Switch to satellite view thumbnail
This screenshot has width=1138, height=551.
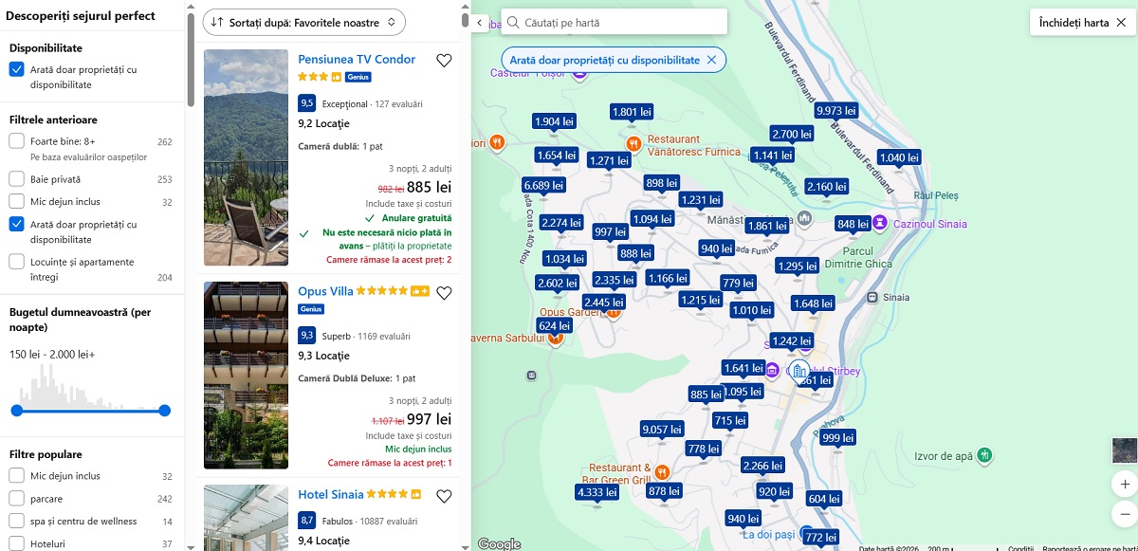[1125, 450]
